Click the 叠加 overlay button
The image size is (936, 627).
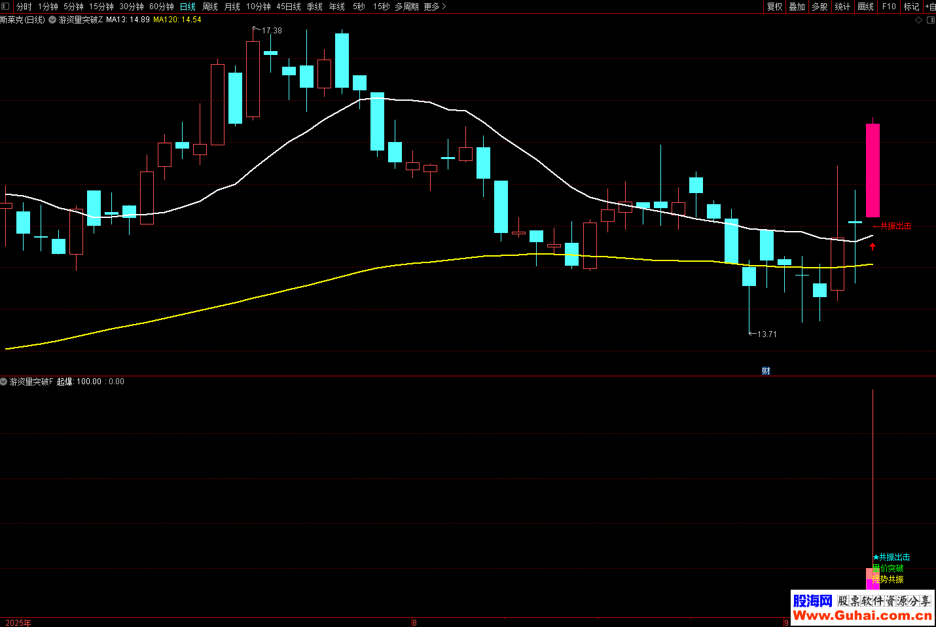click(x=797, y=7)
